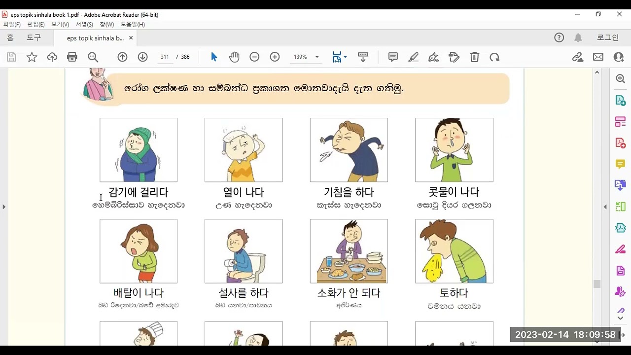Open the Organize Pages pink tool
631x355 pixels.
click(620, 121)
